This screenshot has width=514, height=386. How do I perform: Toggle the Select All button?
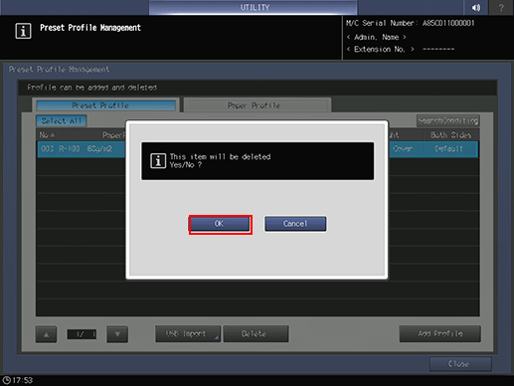62,121
